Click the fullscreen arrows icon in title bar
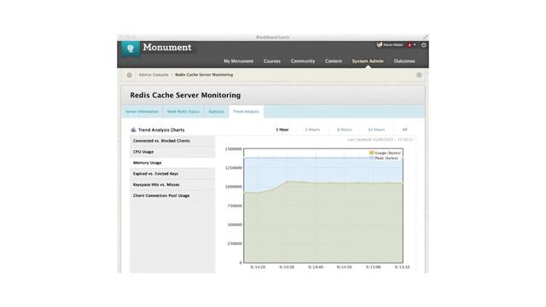546x307 pixels. (x=425, y=37)
